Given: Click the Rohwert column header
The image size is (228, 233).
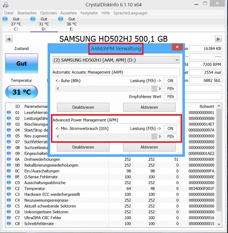Looking at the screenshot, I should coord(207,106).
